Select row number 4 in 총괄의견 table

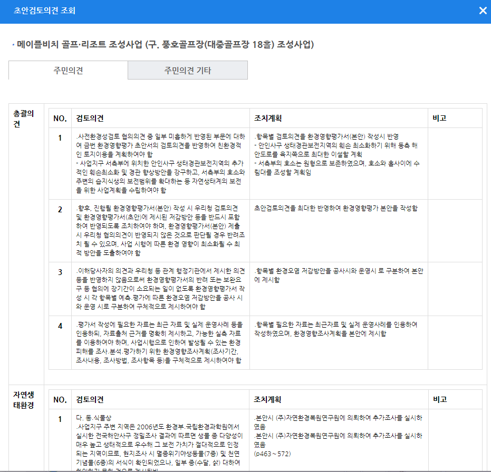[x=60, y=326]
